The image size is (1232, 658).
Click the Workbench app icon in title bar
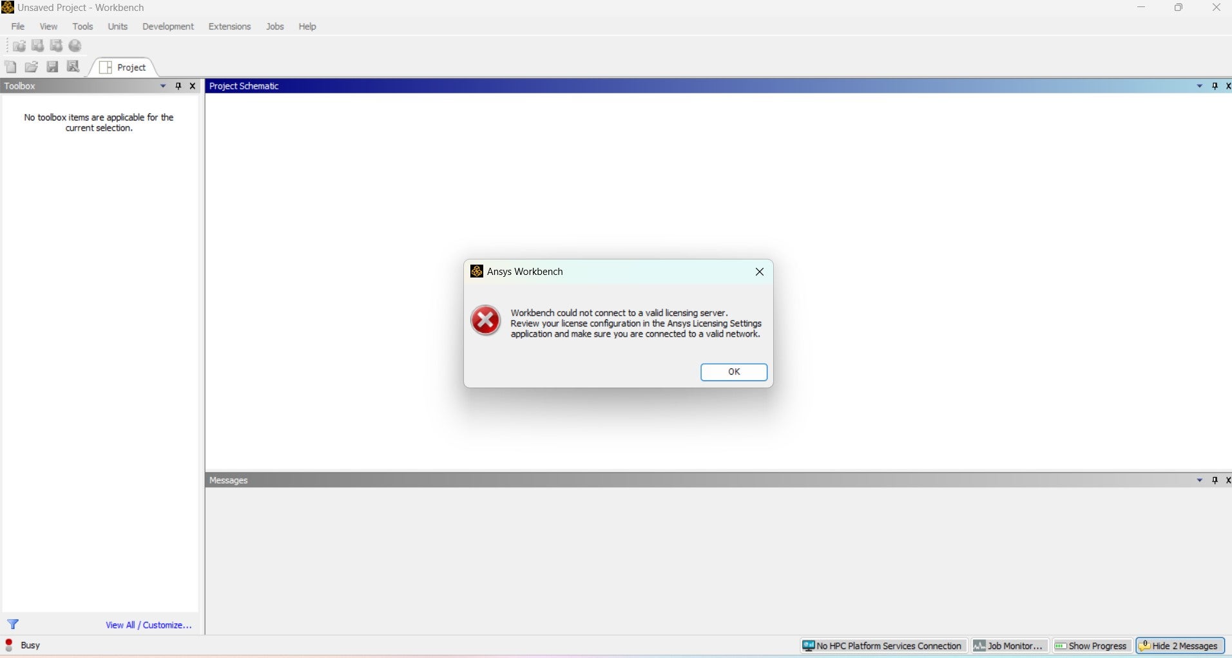[8, 8]
